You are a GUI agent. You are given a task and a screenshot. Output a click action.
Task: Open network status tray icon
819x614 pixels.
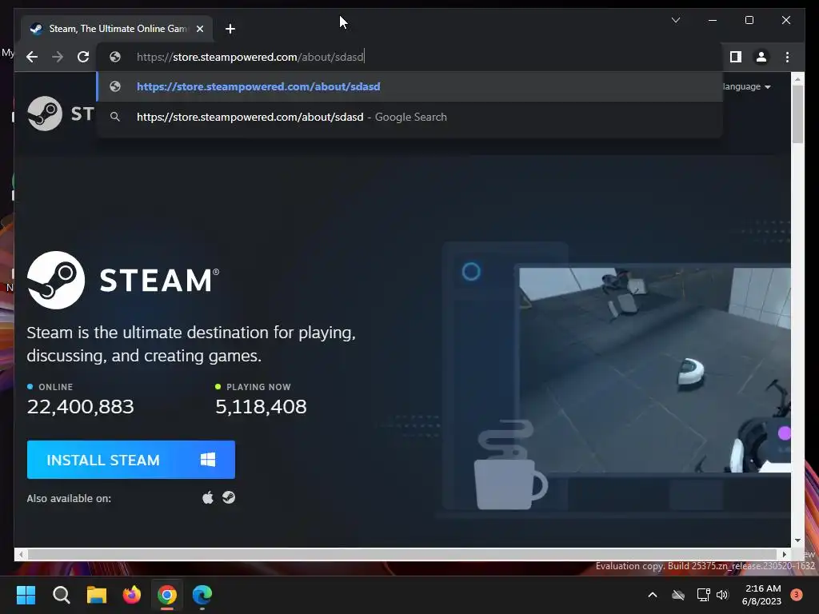(703, 595)
